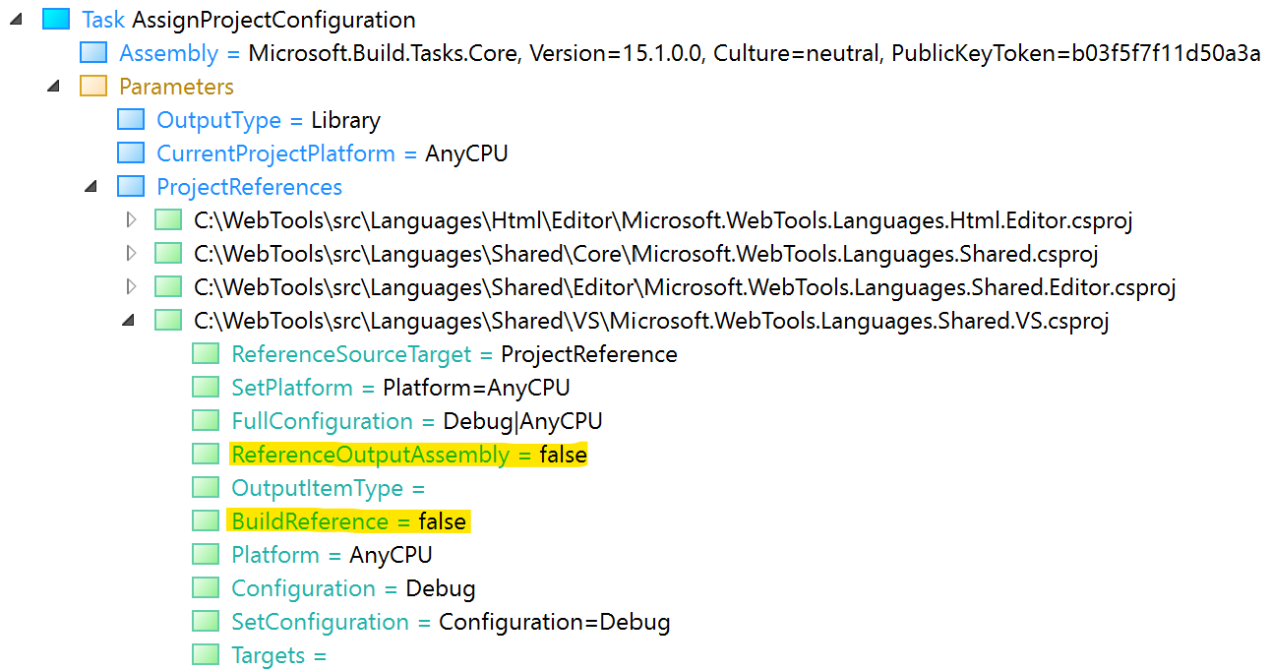Click the icon beside SetConfiguration
The width and height of the screenshot is (1271, 671).
click(206, 622)
